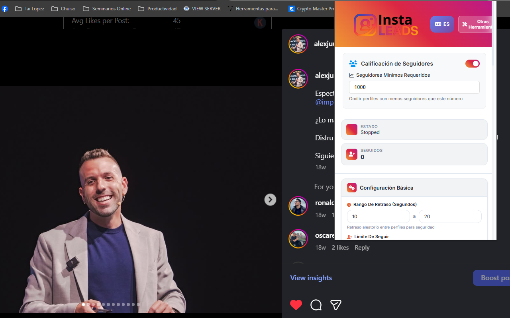Open ronald's comment profile avatar

(x=298, y=206)
